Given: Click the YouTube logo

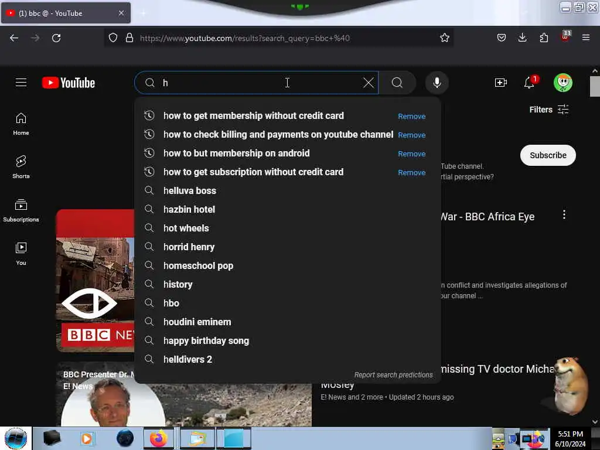Looking at the screenshot, I should (x=69, y=83).
